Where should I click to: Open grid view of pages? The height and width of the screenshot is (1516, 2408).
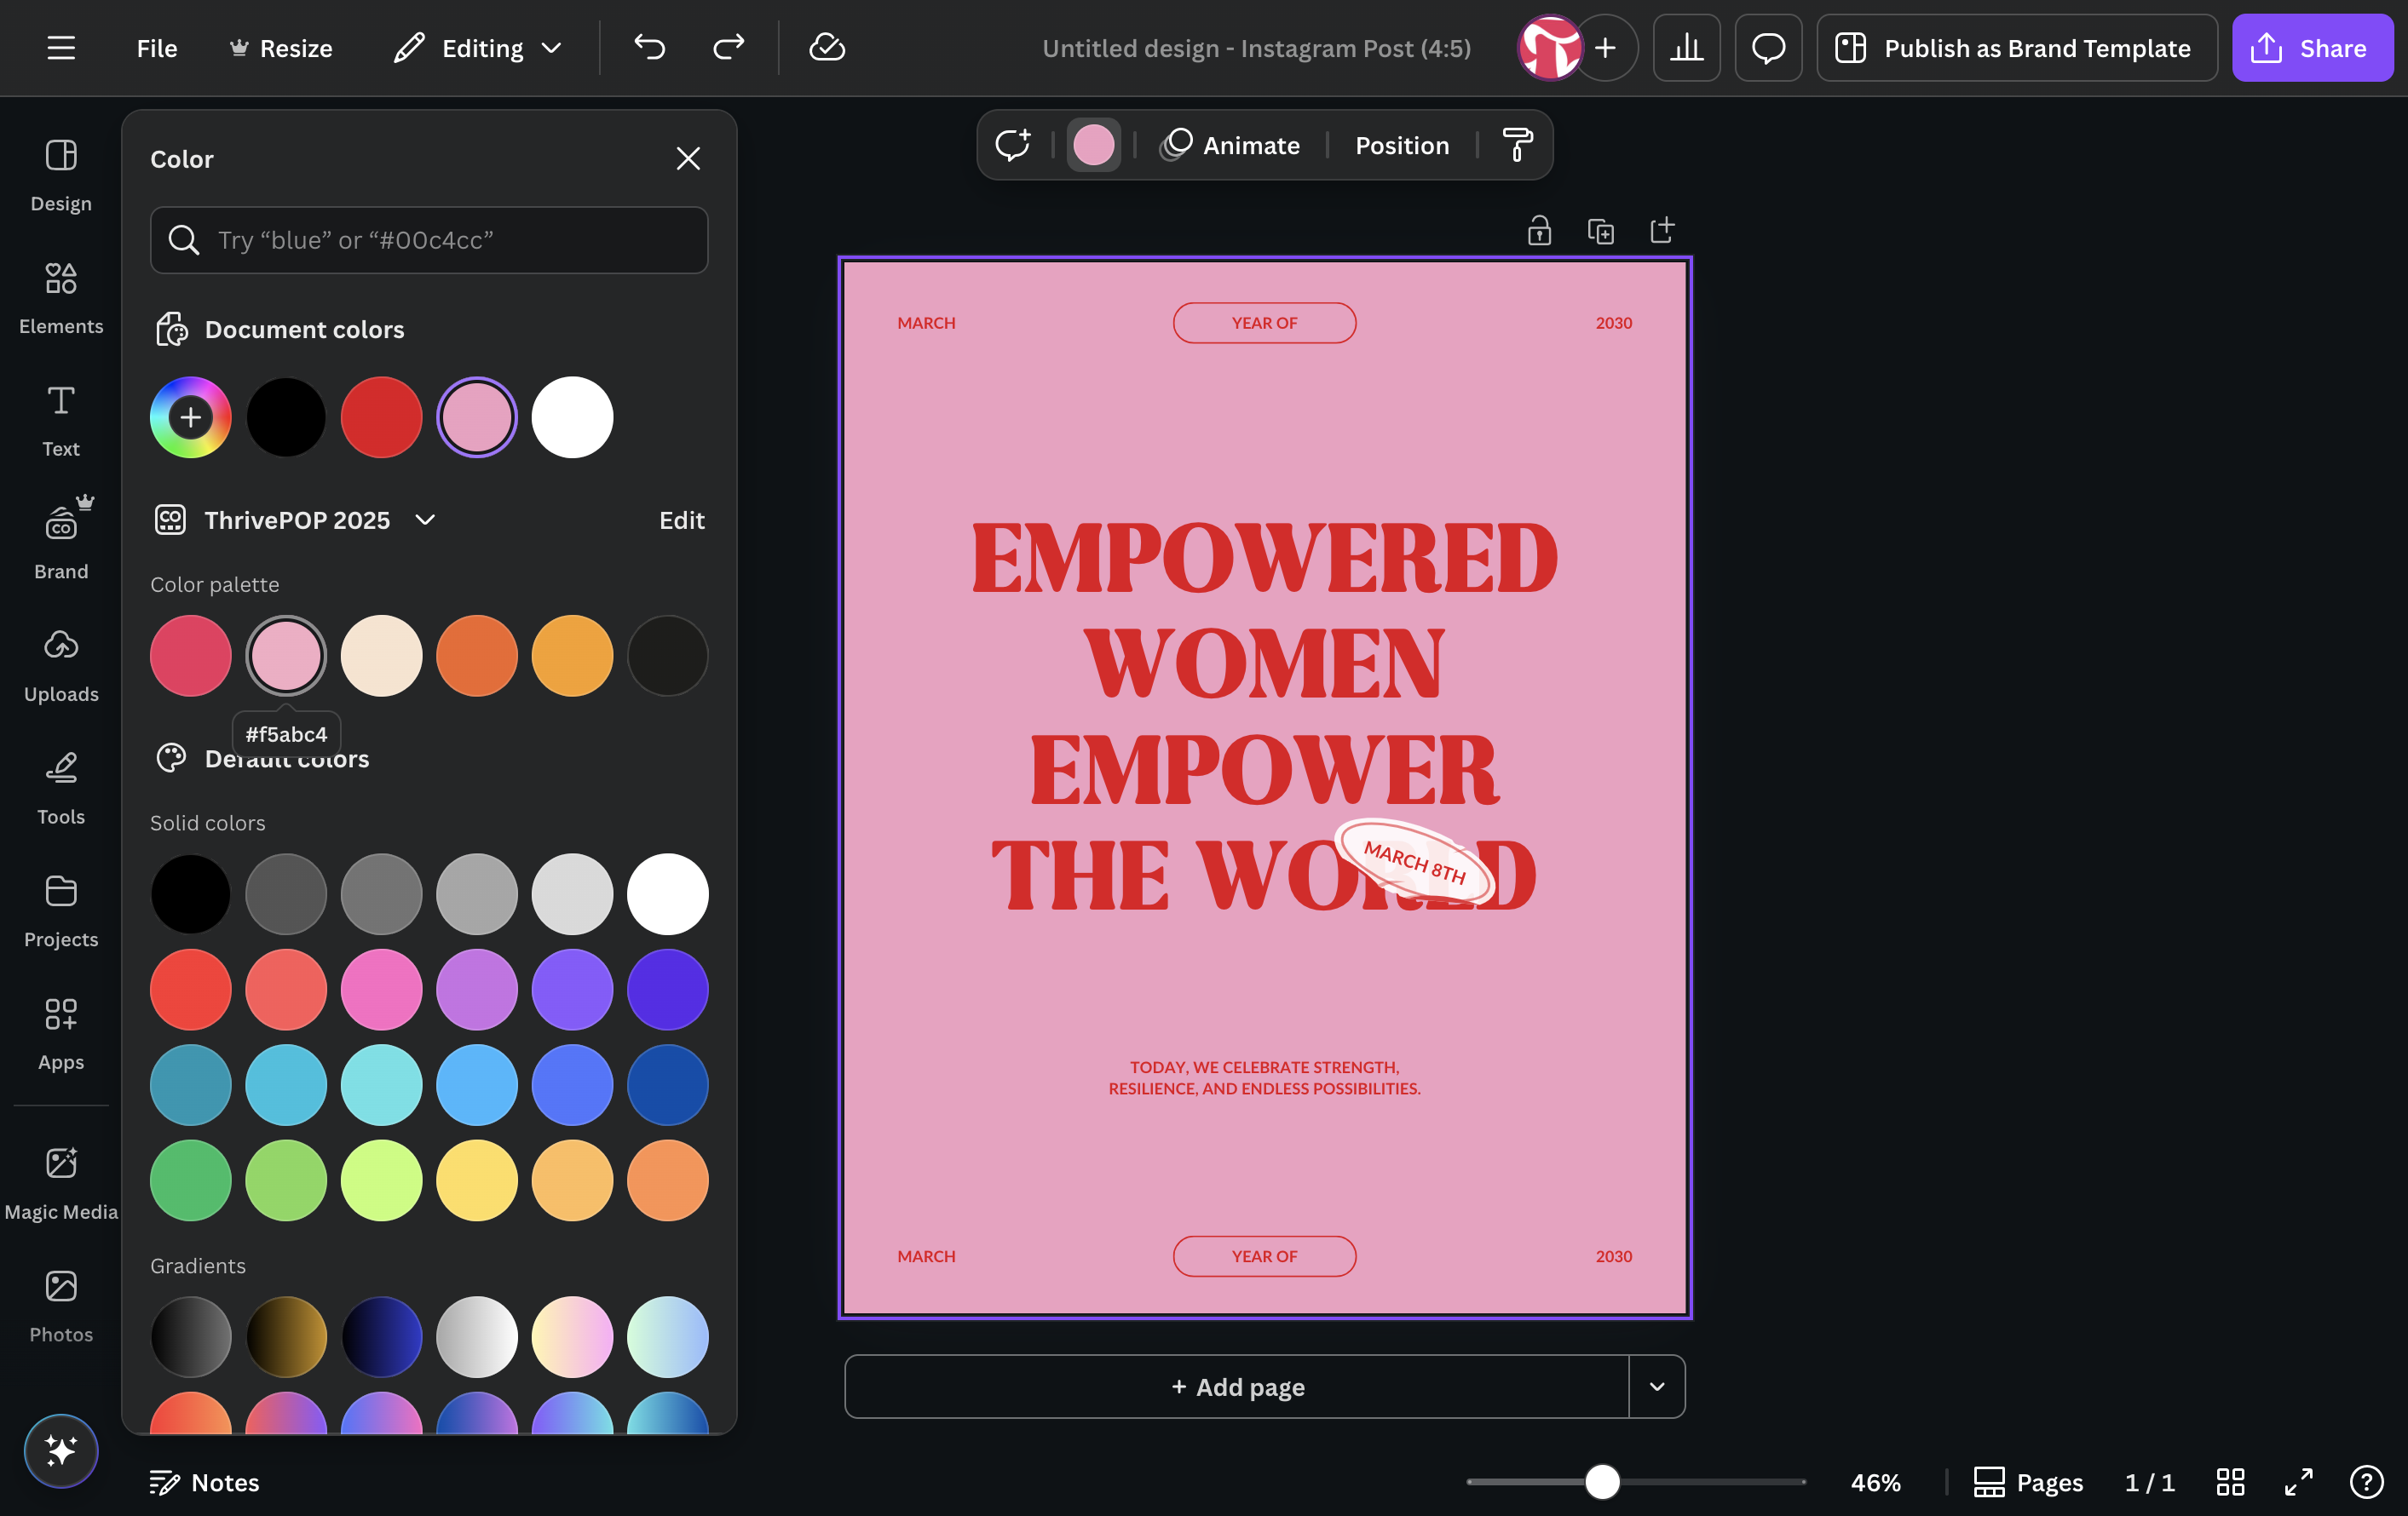tap(2231, 1482)
